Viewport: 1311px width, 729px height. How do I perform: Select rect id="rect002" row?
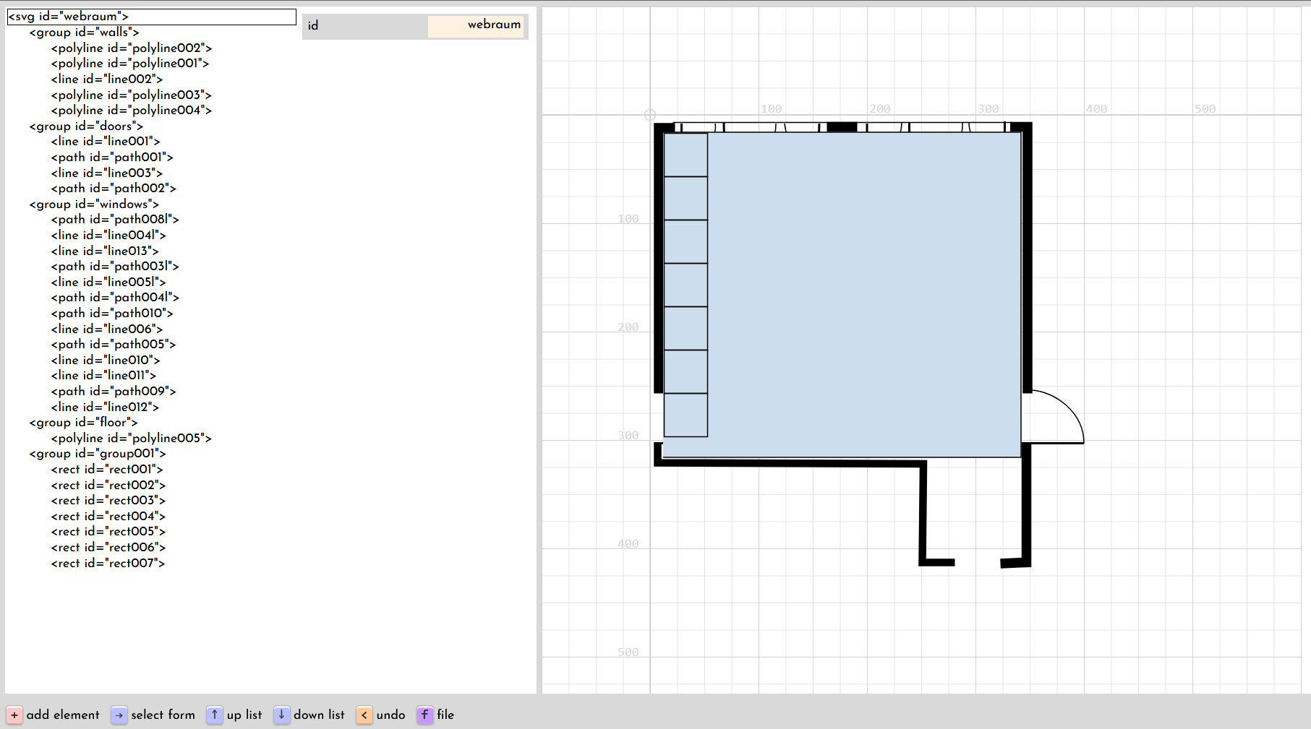click(x=108, y=485)
